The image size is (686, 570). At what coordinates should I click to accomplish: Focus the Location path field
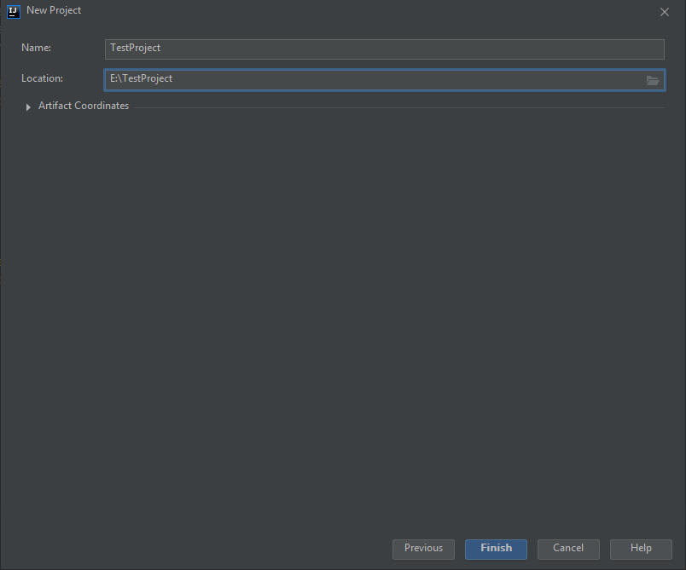pyautogui.click(x=384, y=79)
